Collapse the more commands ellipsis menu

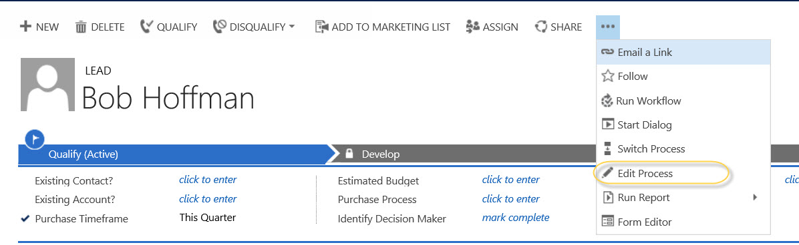(608, 27)
